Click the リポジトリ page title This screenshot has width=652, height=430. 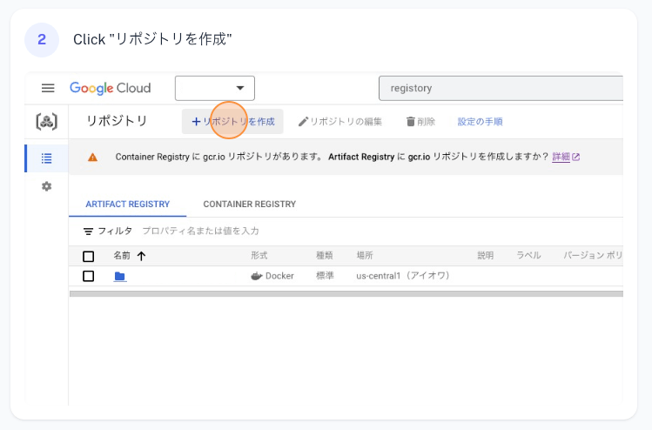click(117, 121)
